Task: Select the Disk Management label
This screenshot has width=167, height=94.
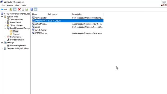Action: click(18, 45)
